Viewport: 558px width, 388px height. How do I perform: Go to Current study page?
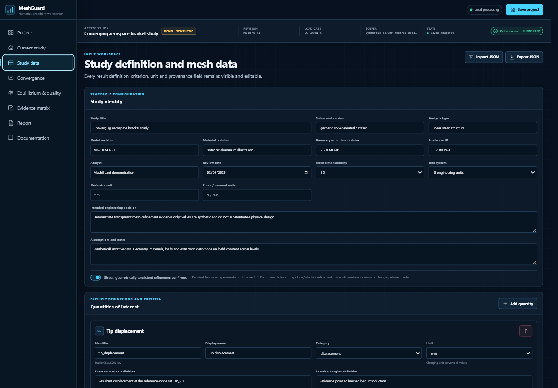coord(38,48)
